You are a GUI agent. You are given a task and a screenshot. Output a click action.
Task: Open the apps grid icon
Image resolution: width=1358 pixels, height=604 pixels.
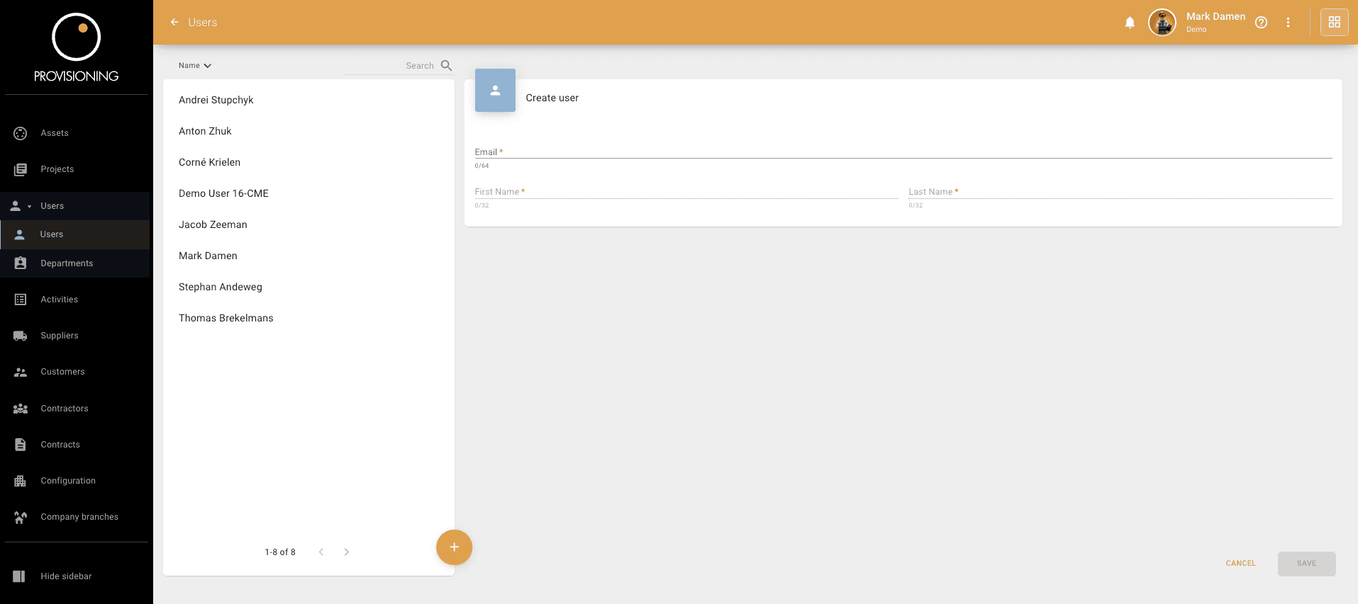point(1334,22)
